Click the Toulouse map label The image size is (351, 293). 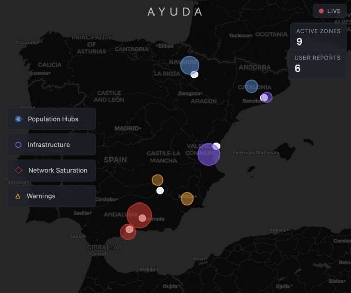[x=240, y=36]
